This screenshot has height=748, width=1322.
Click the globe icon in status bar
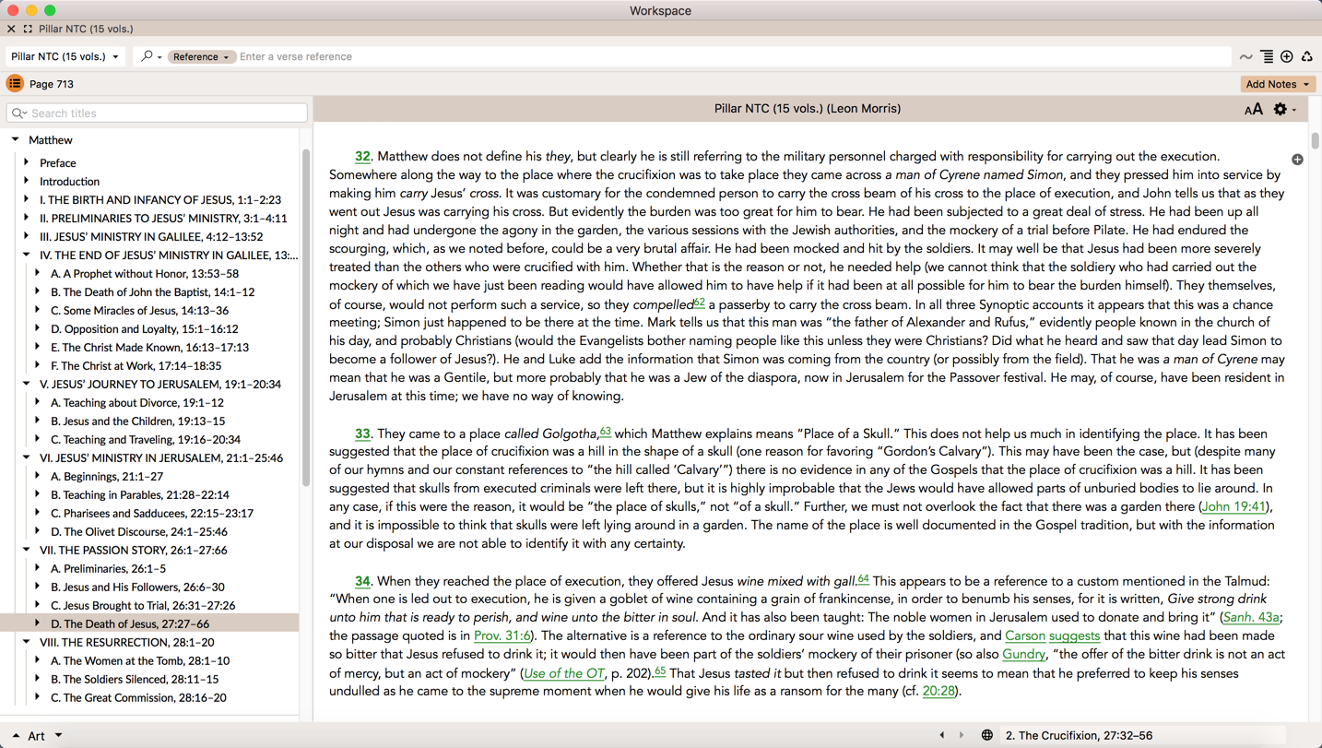click(986, 735)
